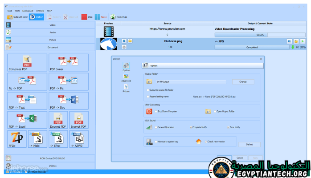Image resolution: width=311 pixels, height=178 pixels.
Task: Enable Shut Down Computer checkbox
Action: [x=155, y=111]
